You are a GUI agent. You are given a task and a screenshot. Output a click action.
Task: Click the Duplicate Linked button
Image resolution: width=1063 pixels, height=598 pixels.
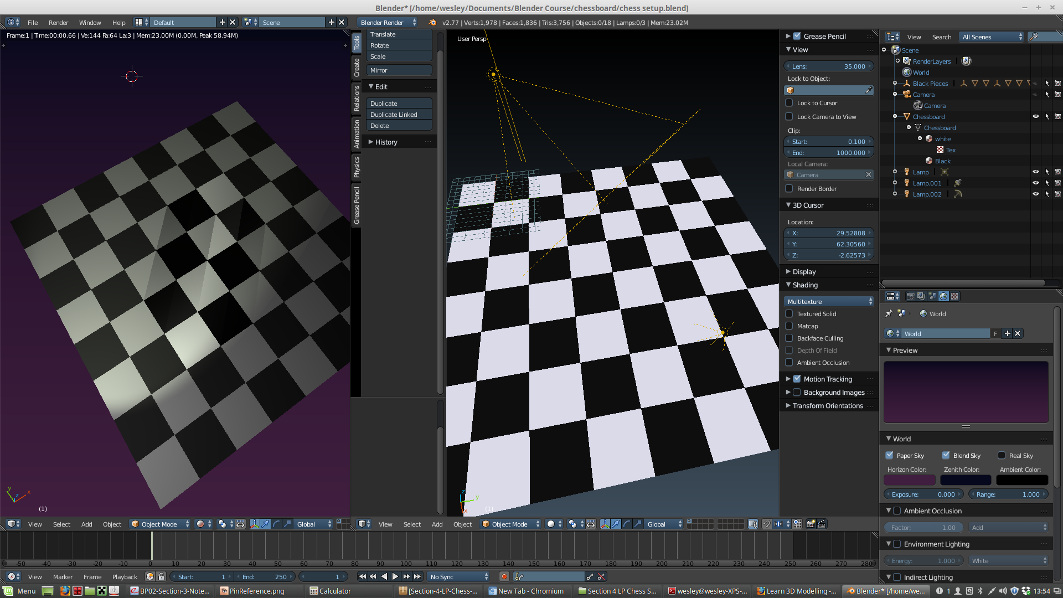point(399,115)
